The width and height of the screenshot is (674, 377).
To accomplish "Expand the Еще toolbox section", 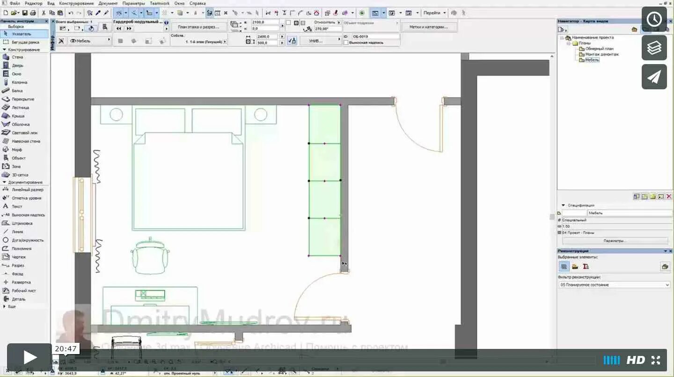I will 5,306.
